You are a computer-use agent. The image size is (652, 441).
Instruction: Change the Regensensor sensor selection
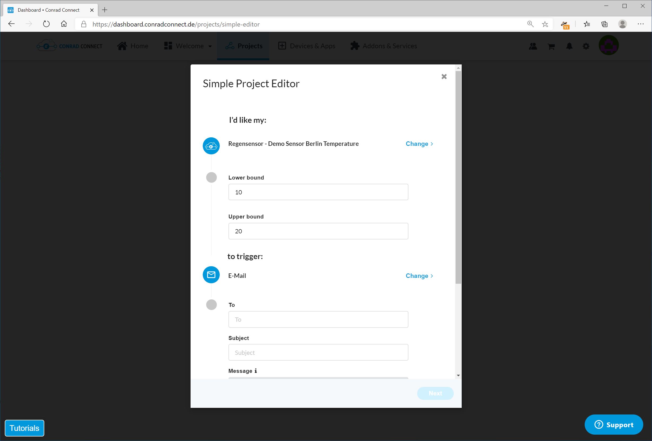click(x=419, y=144)
